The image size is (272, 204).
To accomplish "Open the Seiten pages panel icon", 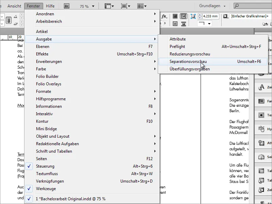I will tap(261, 157).
